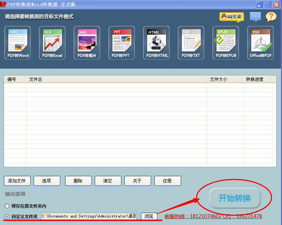Pick the PDF转EPUB format icon

point(226,43)
